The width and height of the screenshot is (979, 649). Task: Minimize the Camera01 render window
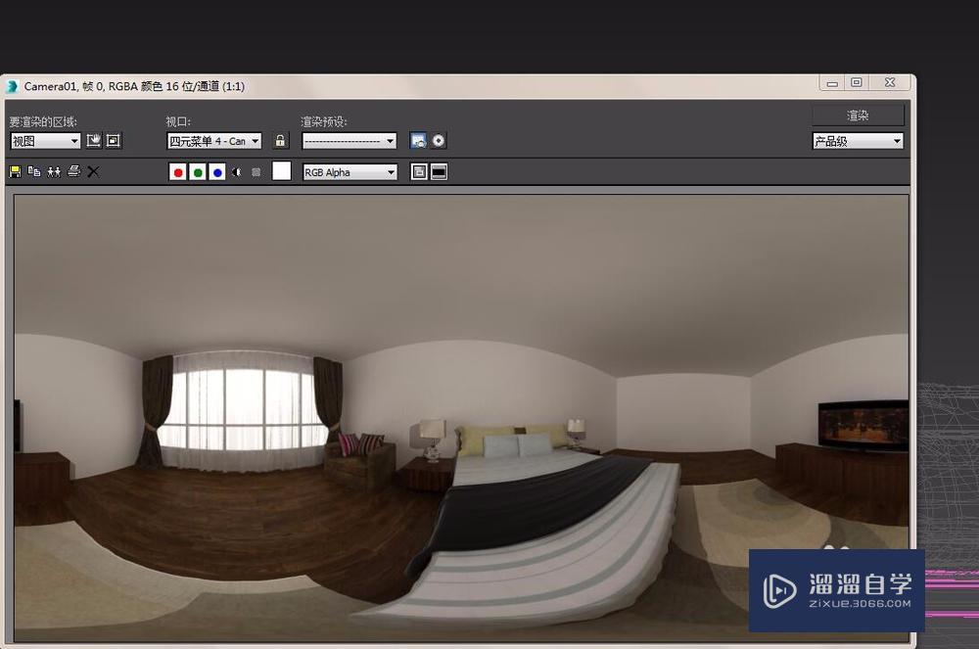coord(832,83)
